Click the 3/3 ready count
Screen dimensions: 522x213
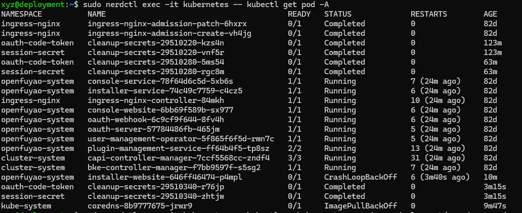[x=294, y=158]
